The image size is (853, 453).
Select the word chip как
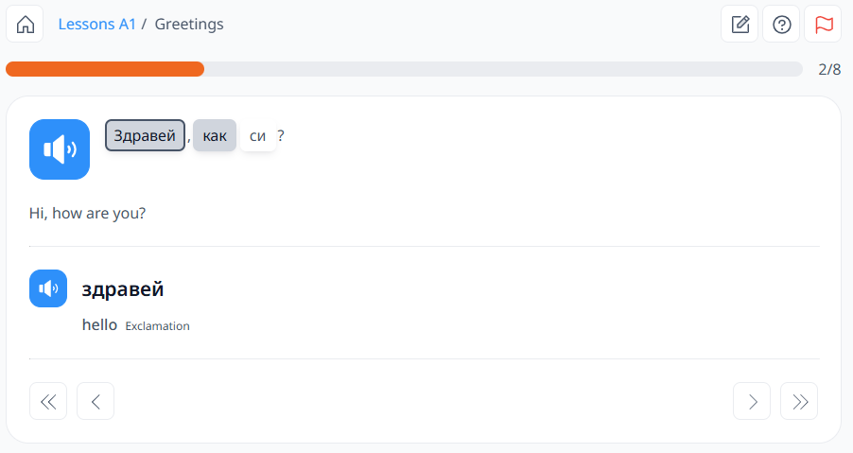pyautogui.click(x=215, y=135)
